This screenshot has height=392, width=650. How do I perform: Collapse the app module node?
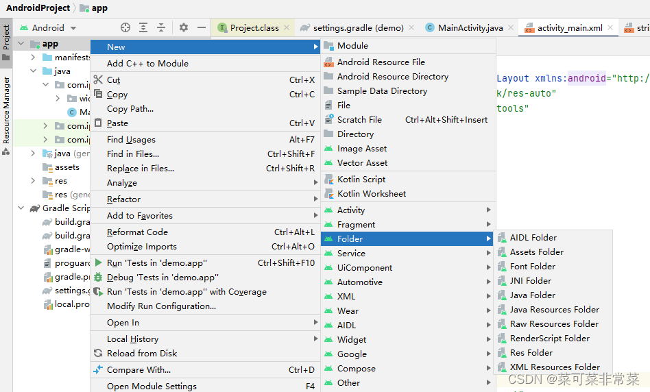(x=21, y=43)
